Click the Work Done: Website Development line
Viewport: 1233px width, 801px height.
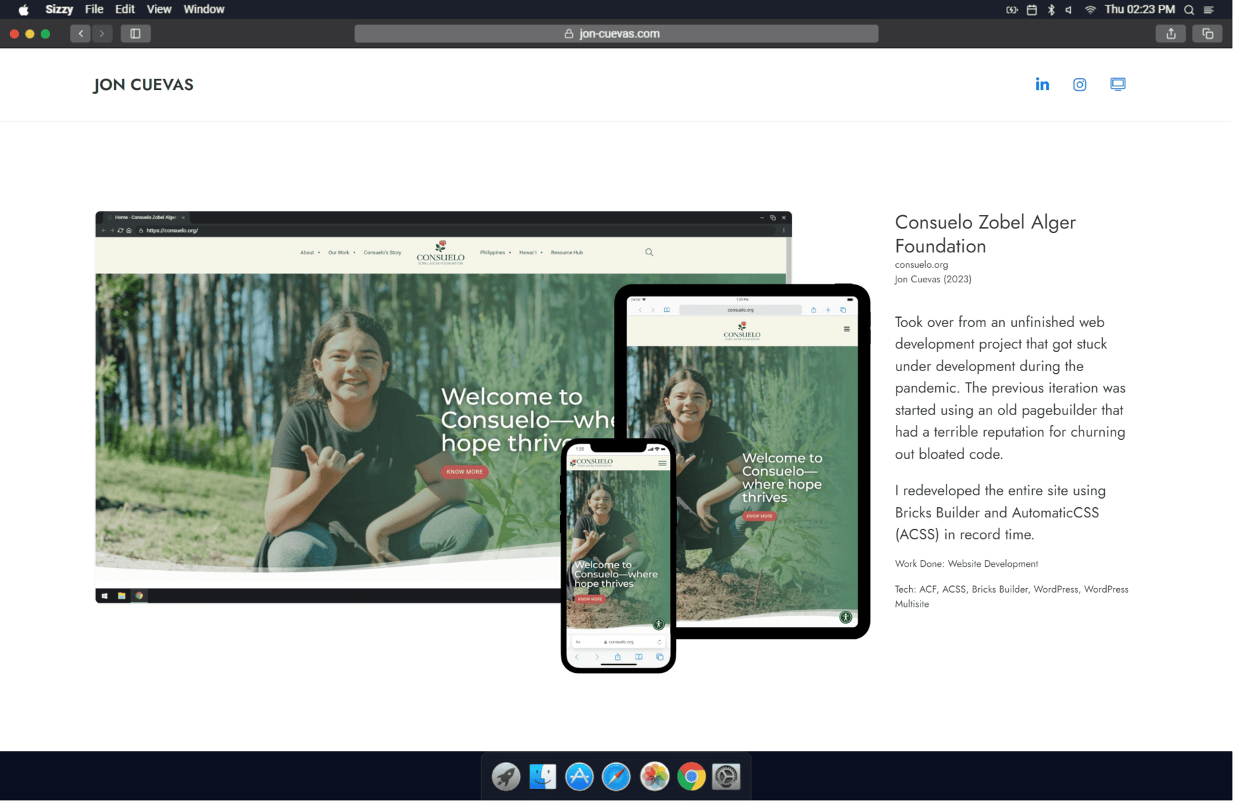pos(966,563)
